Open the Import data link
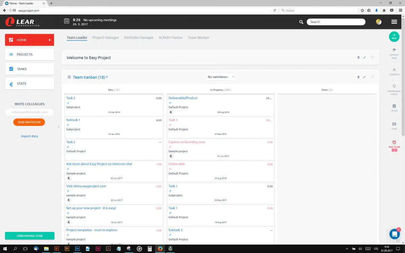Viewport: 405px width, 253px height. [29, 136]
